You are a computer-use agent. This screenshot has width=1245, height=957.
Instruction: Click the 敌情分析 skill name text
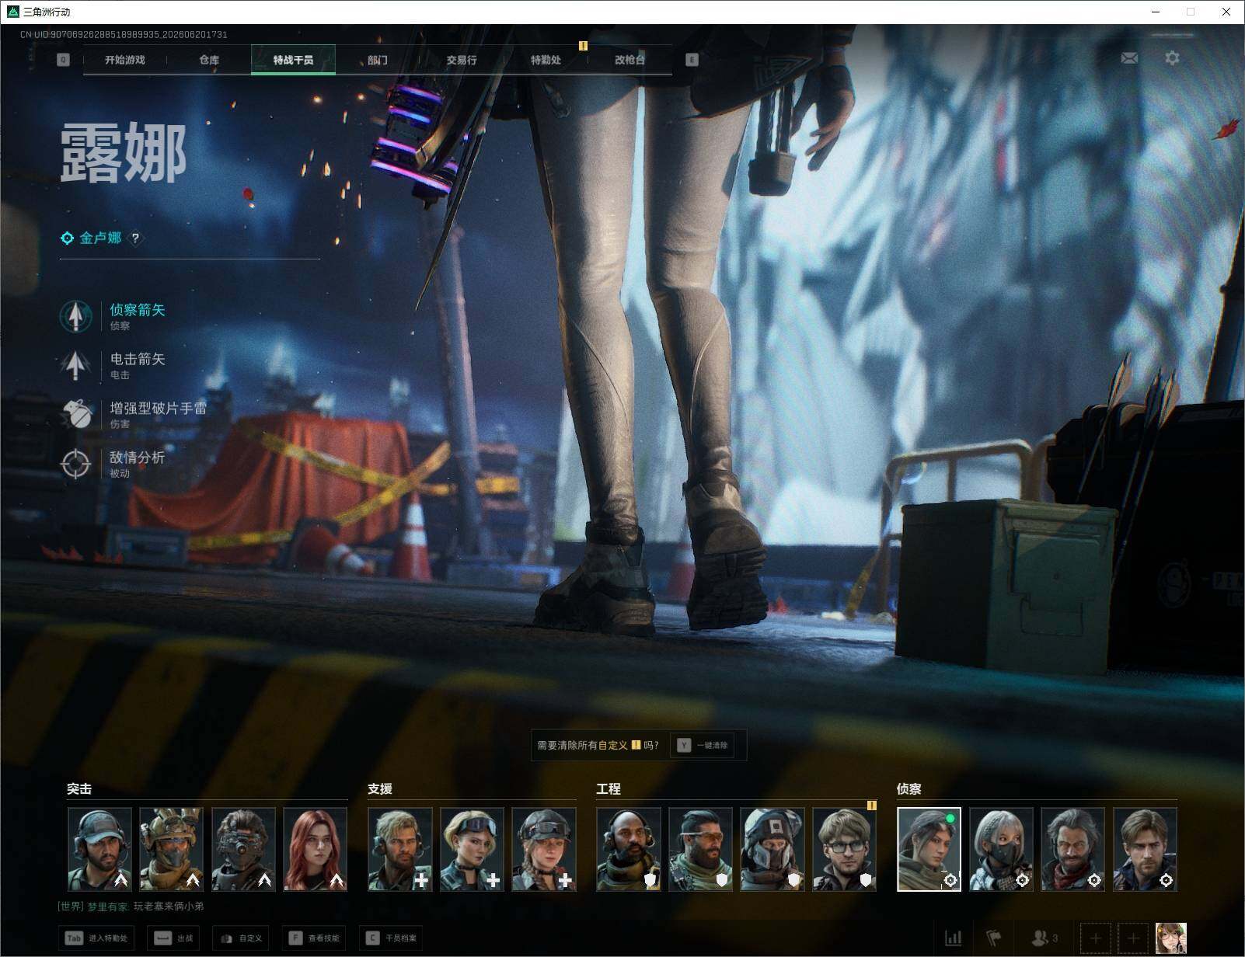[138, 458]
